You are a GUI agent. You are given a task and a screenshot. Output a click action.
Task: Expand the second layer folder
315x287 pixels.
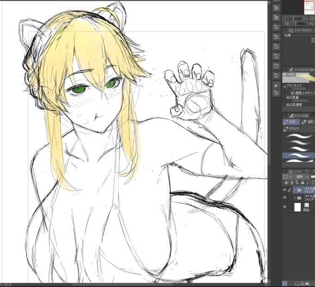pyautogui.click(x=295, y=198)
